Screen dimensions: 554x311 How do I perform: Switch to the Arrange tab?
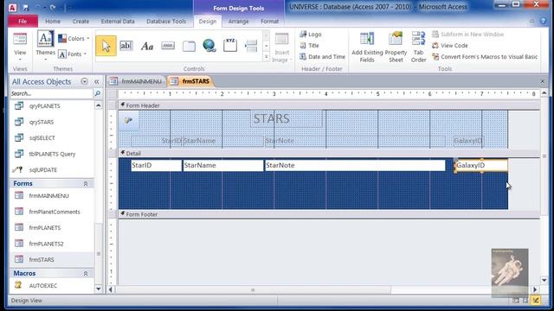[239, 21]
